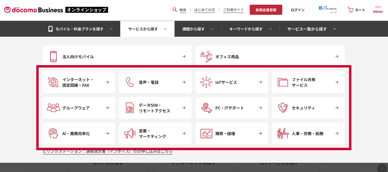Click the phone handset icon for 音声・電話
Image resolution: width=388 pixels, height=172 pixels.
coord(130,82)
